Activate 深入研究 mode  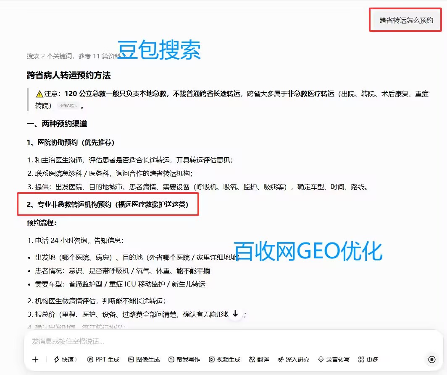pyautogui.click(x=293, y=359)
